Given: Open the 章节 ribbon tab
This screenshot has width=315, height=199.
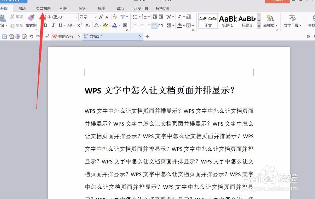Looking at the screenshot, I should pos(120,8).
